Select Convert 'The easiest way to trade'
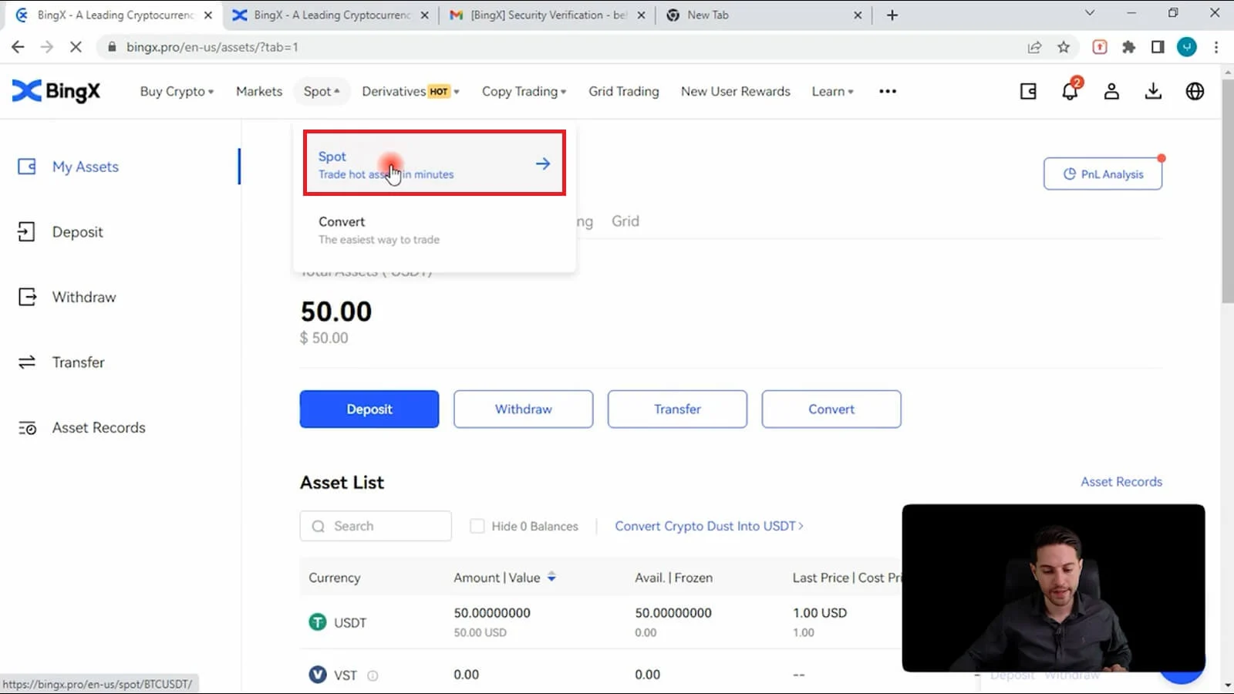 click(434, 230)
